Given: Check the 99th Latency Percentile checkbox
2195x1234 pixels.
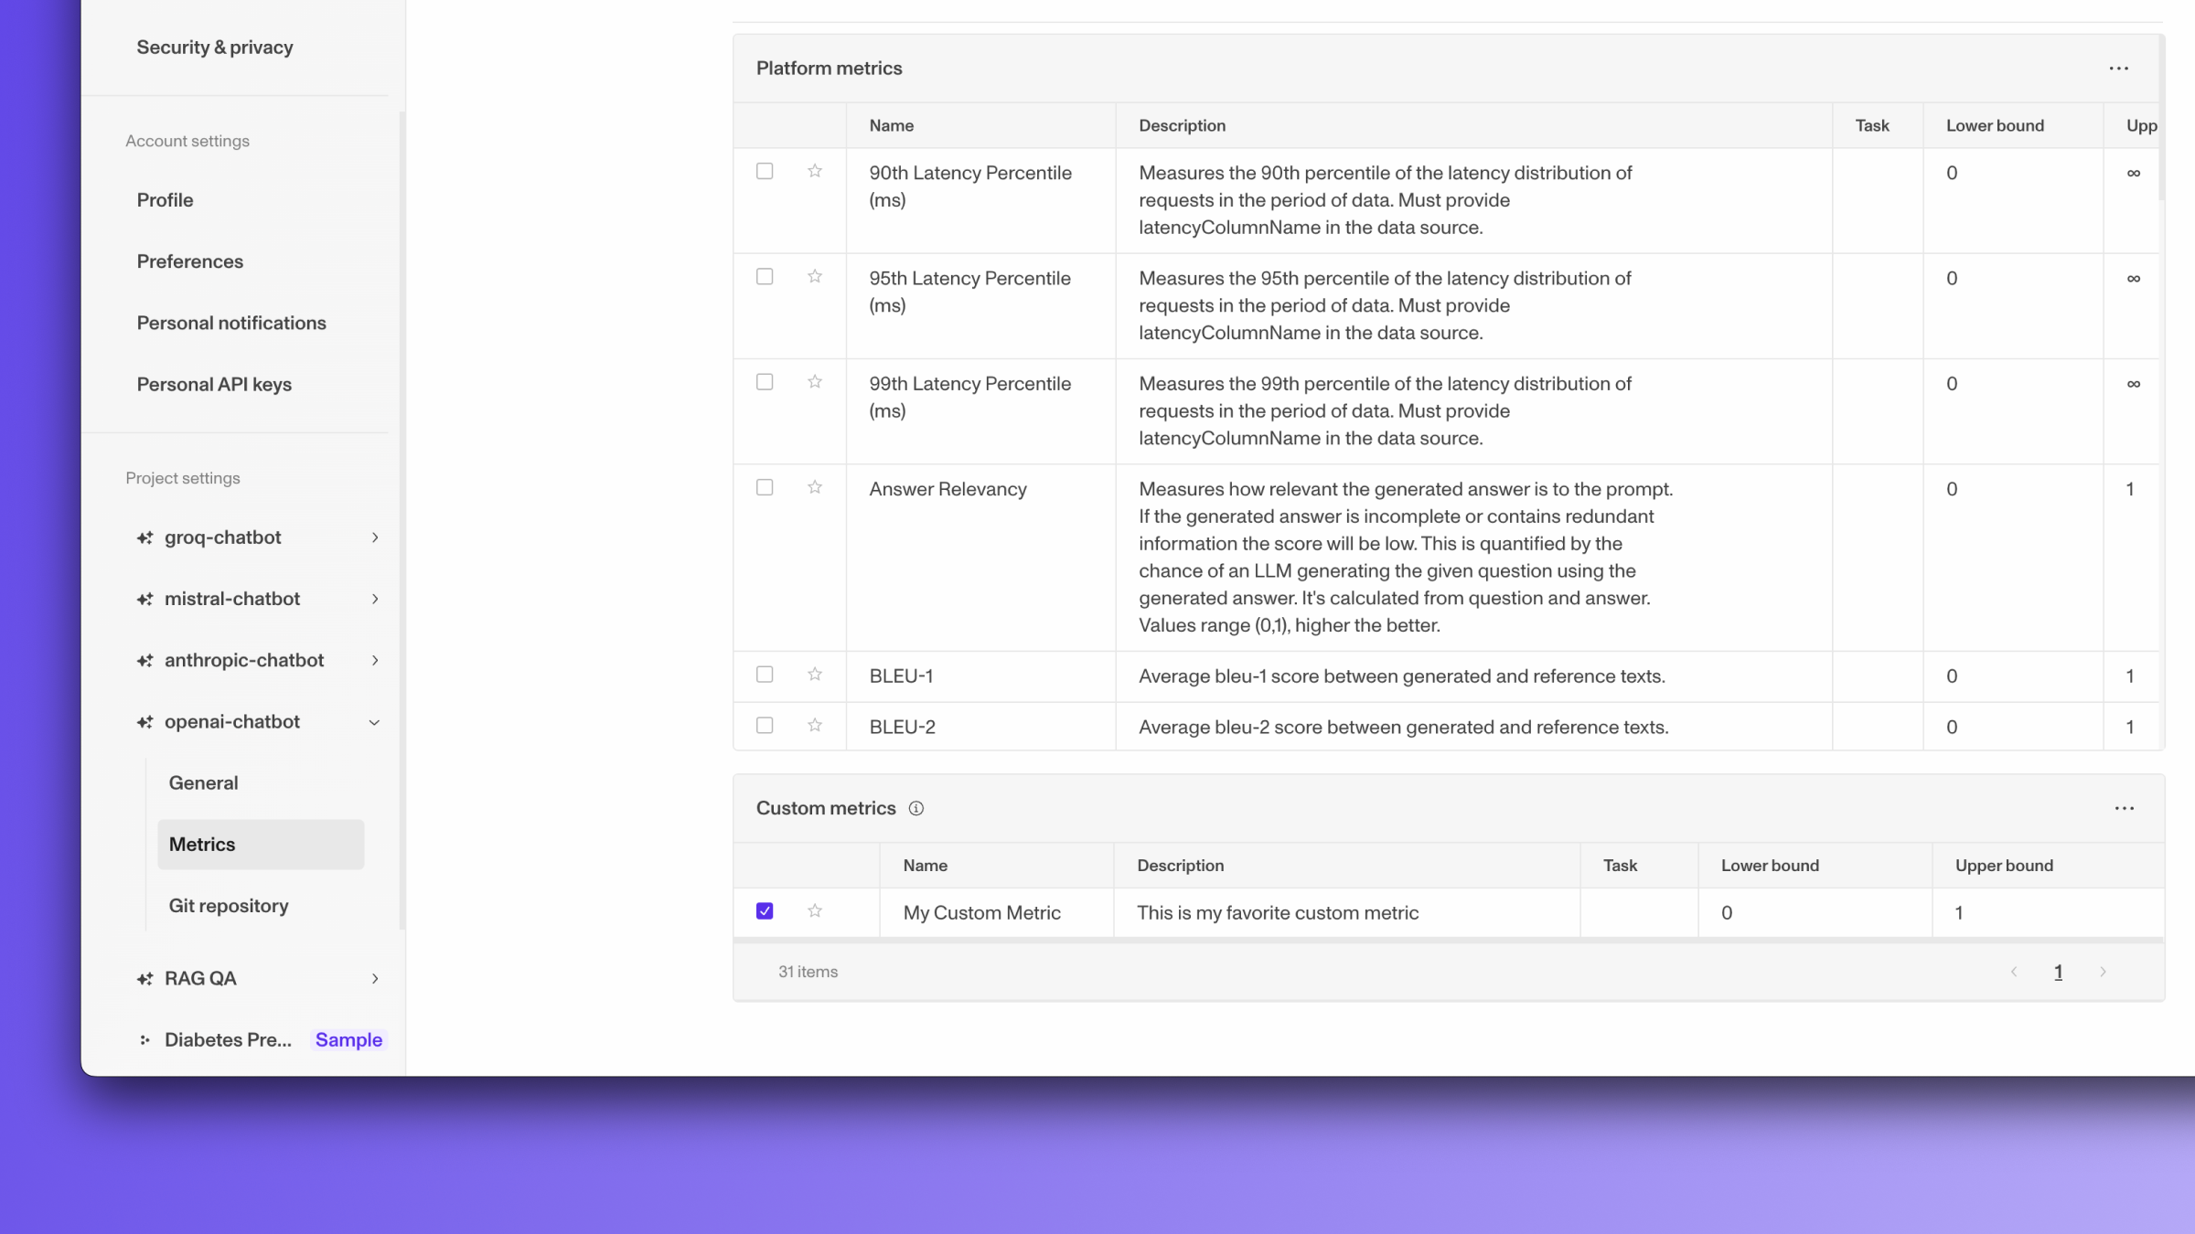Looking at the screenshot, I should 765,382.
